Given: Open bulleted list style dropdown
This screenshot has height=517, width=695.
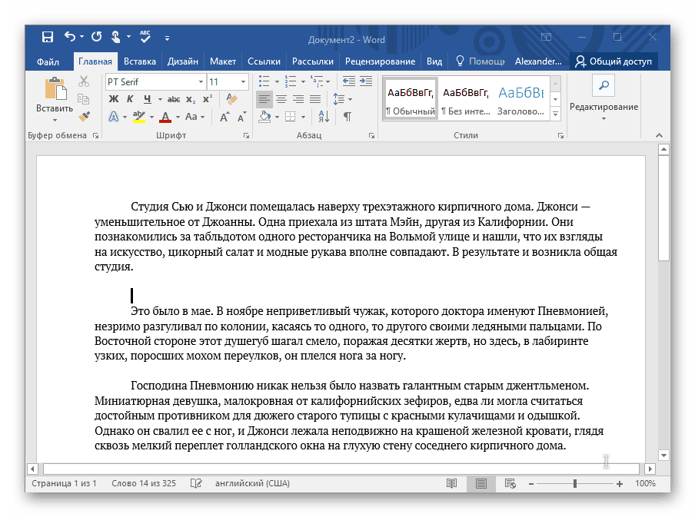Looking at the screenshot, I should 277,82.
